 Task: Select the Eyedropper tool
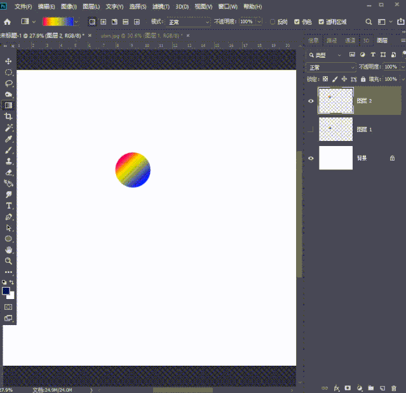[9, 139]
